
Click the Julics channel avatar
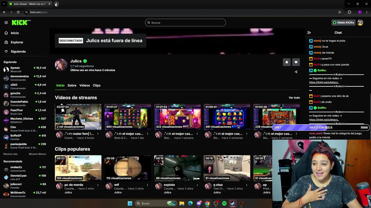coord(61,65)
